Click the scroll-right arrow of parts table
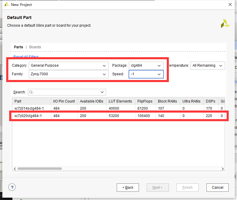Viewport: 237px width, 200px height. 223,169
